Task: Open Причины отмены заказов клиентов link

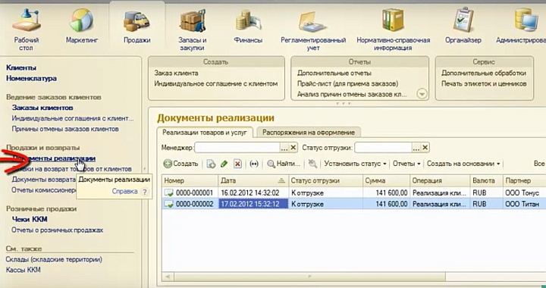Action: (x=65, y=129)
